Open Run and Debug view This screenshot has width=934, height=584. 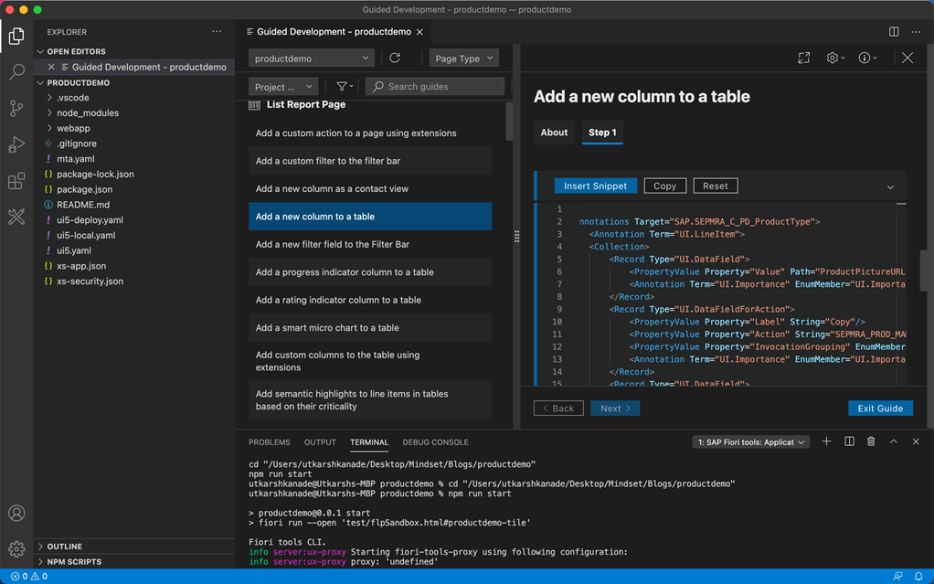tap(16, 144)
